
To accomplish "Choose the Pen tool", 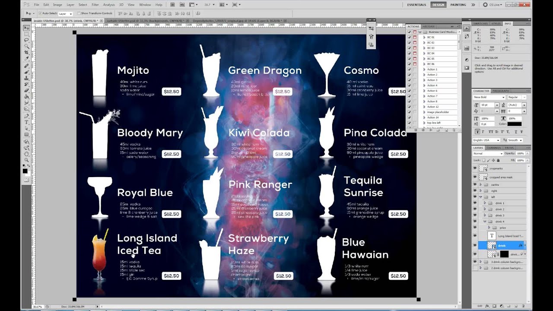I will 27,116.
